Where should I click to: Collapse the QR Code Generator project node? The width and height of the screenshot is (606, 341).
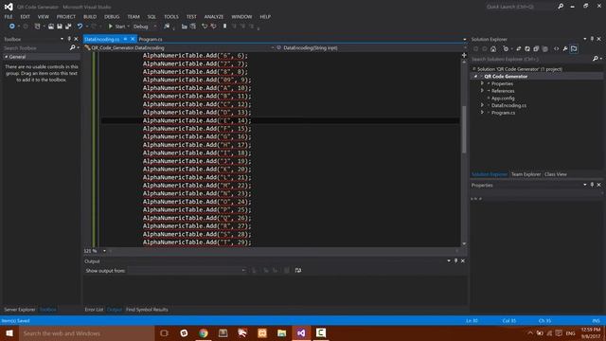tap(475, 77)
